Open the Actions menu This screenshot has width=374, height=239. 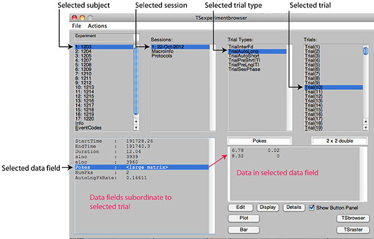[97, 26]
